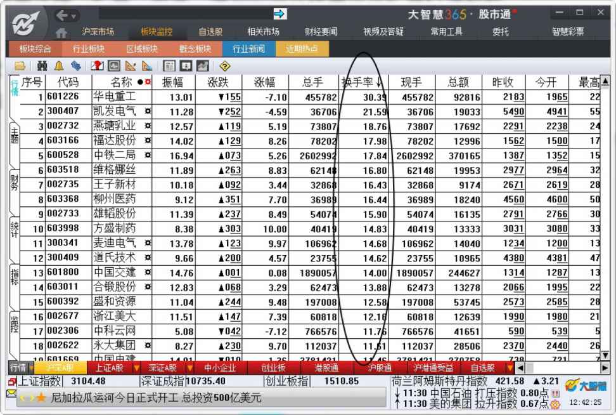The width and height of the screenshot is (616, 415).
Task: Click the orange star in news ticker
Action: click(x=41, y=398)
